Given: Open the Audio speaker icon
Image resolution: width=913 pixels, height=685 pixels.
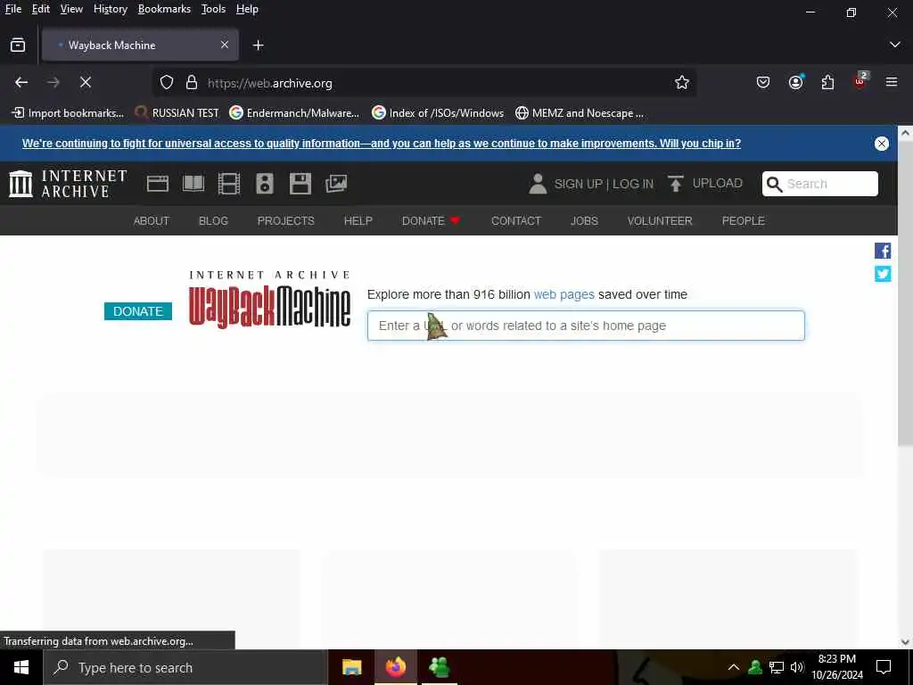Looking at the screenshot, I should point(264,184).
